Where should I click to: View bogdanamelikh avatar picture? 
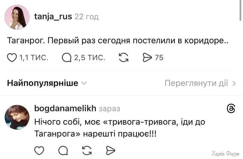point(17,117)
